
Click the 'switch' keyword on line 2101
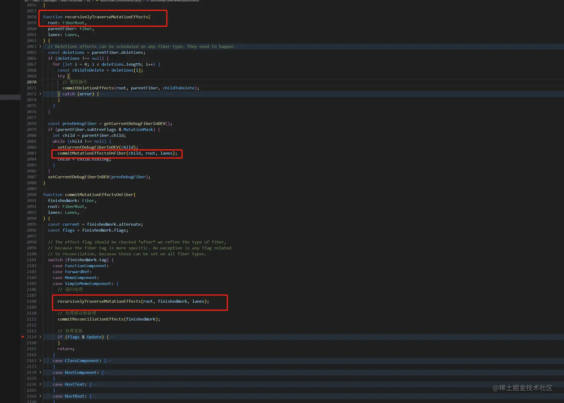coord(55,260)
